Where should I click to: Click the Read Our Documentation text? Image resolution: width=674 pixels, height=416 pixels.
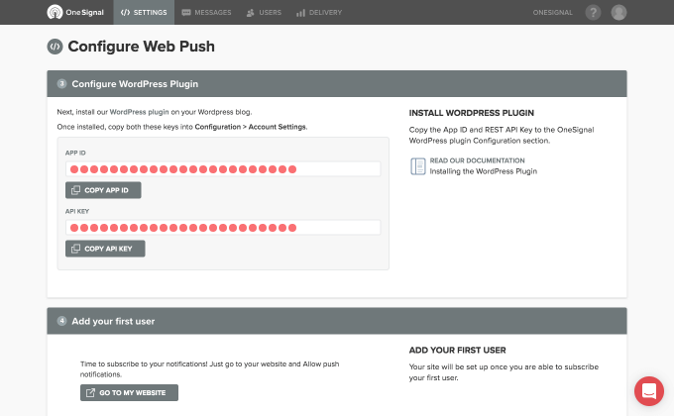(x=477, y=160)
